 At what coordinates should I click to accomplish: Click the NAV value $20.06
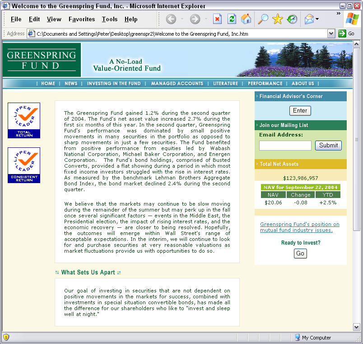click(x=273, y=203)
